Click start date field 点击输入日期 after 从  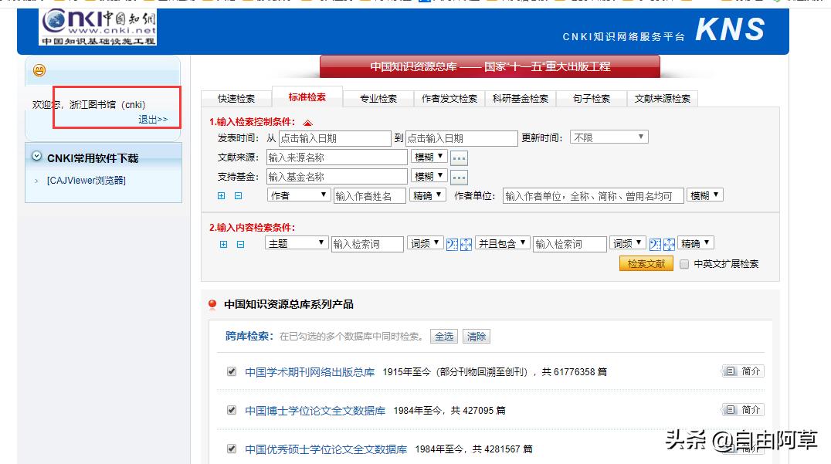(x=335, y=138)
